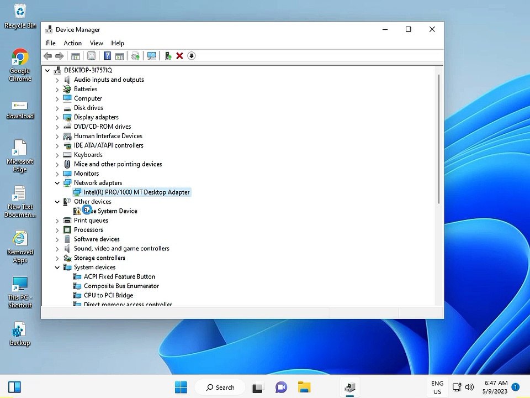Expand the Display adapters category
Image resolution: width=530 pixels, height=398 pixels.
coord(57,118)
